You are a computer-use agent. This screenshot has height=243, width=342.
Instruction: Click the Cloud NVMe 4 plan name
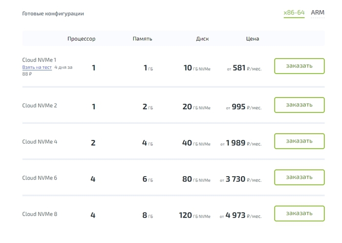pos(40,142)
